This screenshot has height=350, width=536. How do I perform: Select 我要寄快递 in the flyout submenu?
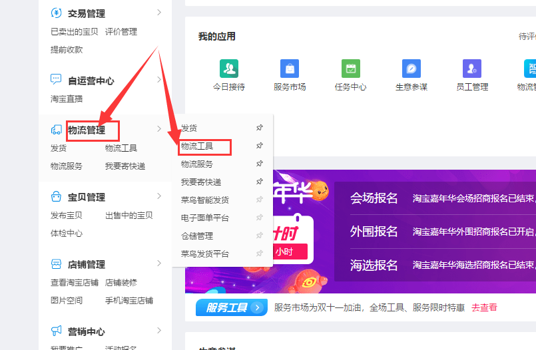[201, 182]
